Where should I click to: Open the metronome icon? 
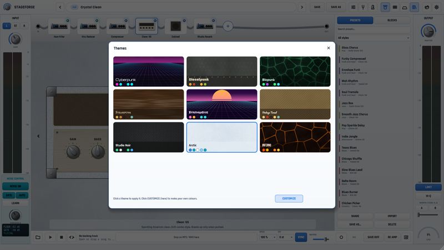coord(372,7)
